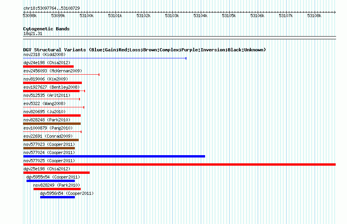Open the dgv24e198 (Chia2012) variant label
This screenshot has height=224, width=347.
pyautogui.click(x=47, y=63)
